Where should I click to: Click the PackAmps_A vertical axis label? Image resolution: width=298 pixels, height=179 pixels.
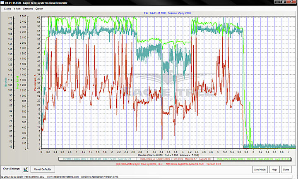click(x=35, y=82)
